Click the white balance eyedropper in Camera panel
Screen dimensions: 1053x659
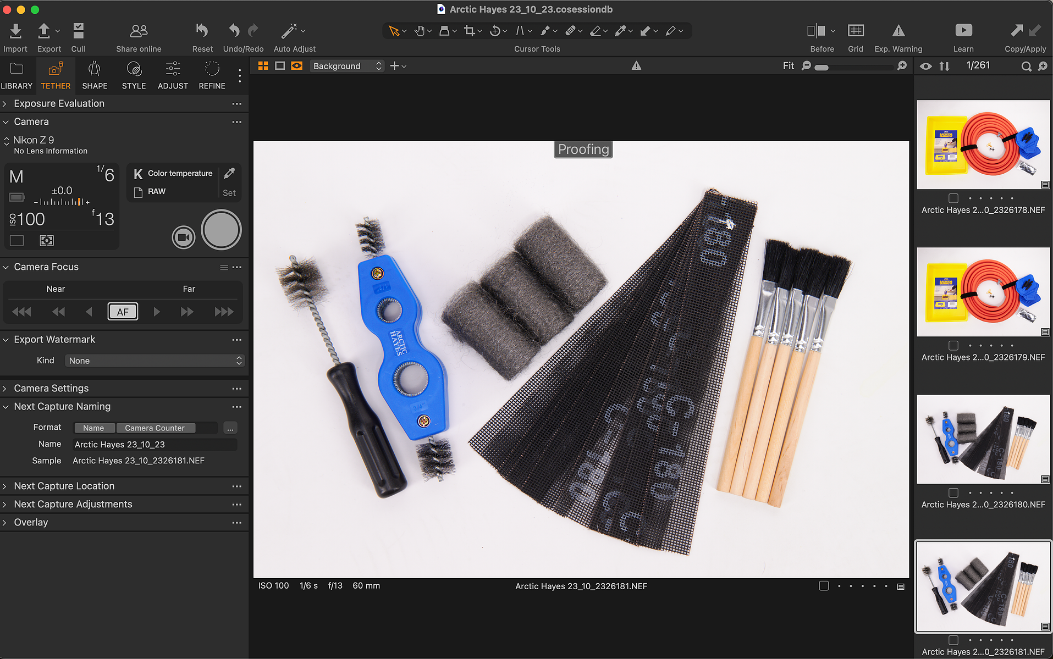(x=229, y=174)
